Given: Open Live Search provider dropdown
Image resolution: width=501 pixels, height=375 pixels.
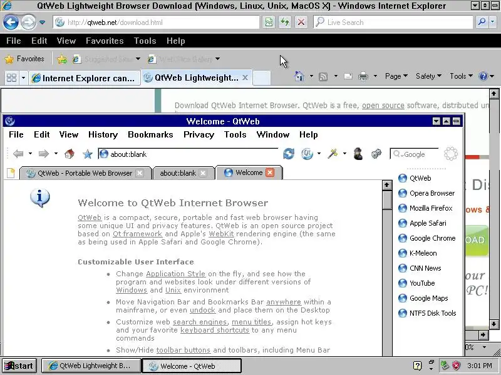Looking at the screenshot, I should pyautogui.click(x=492, y=22).
